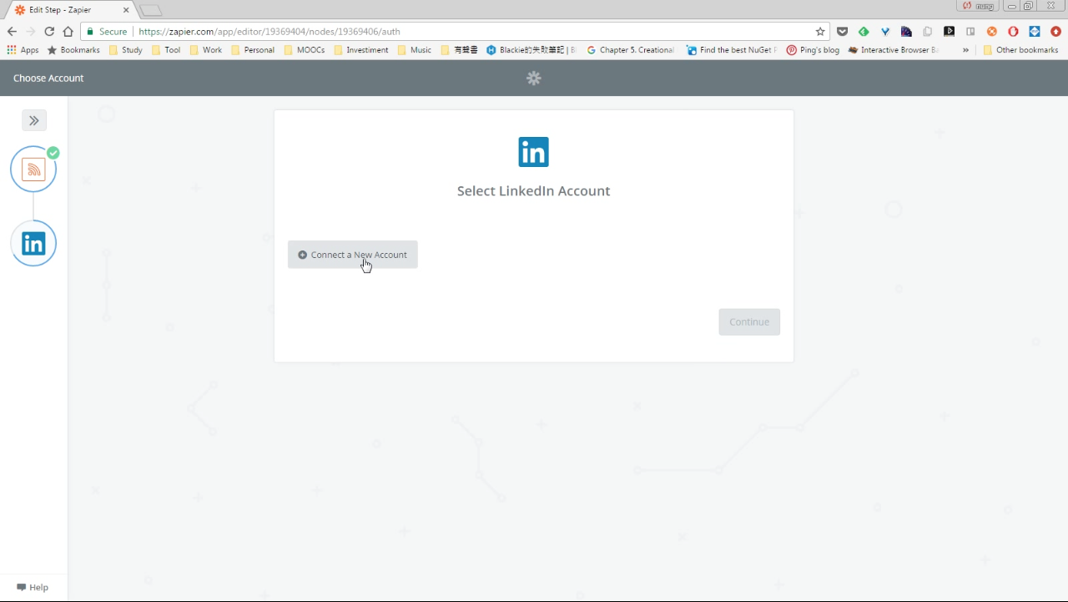Go back with the browser back arrow
The height and width of the screenshot is (602, 1068).
(x=12, y=32)
